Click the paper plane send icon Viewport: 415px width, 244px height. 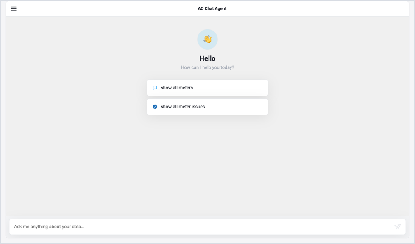point(397,227)
